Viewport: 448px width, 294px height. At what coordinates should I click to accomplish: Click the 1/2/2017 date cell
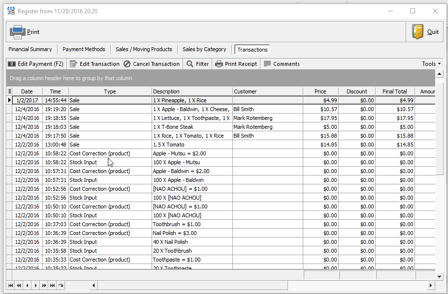point(28,100)
